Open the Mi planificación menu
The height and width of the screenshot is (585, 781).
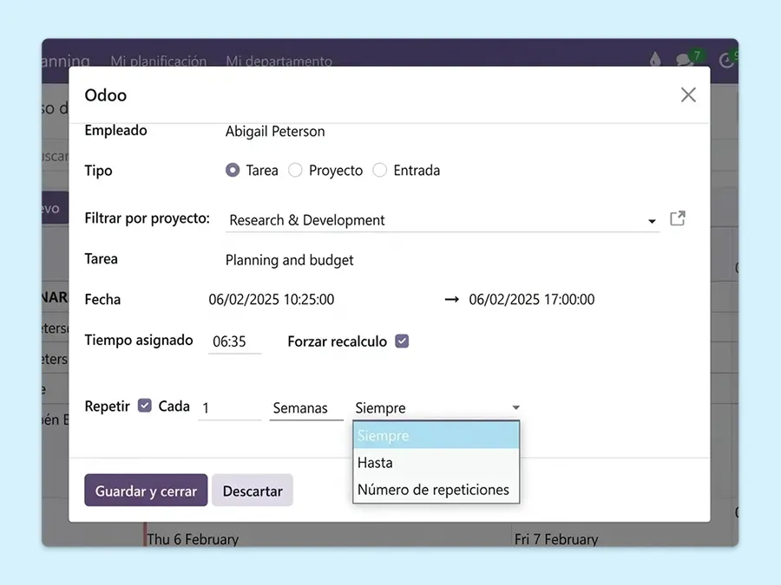pos(158,62)
